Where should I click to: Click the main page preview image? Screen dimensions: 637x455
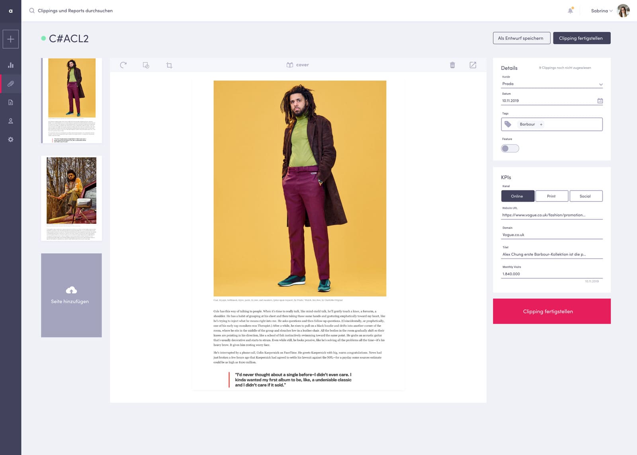point(300,188)
